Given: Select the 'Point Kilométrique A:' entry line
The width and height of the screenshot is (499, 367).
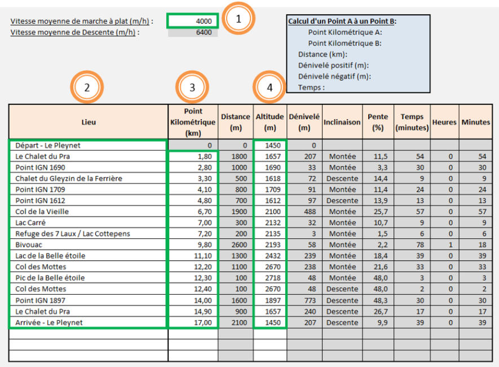Looking at the screenshot, I should (345, 32).
